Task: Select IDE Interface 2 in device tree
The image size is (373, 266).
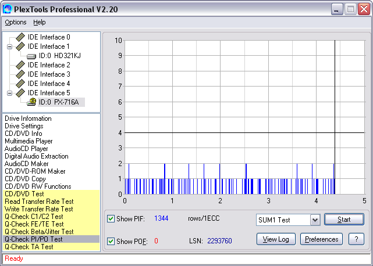Action: [49, 65]
